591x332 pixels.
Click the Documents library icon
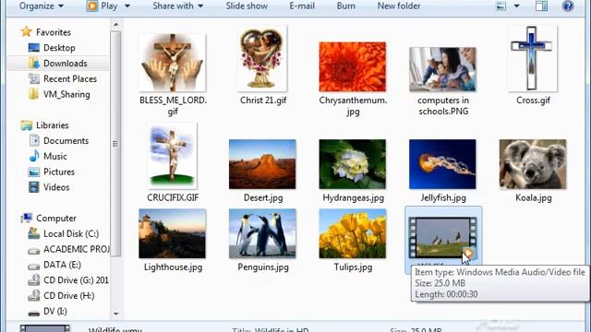(34, 140)
